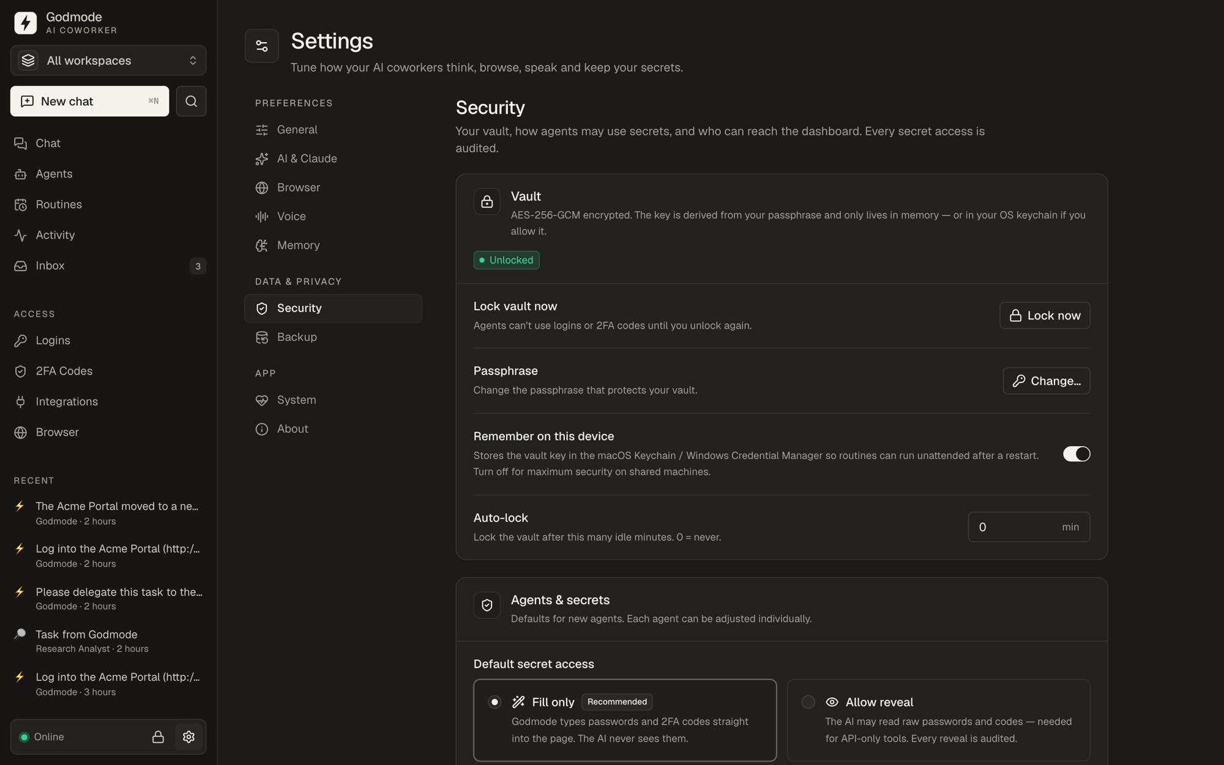The image size is (1224, 765).
Task: Click the Unlocked vault status badge
Action: point(506,260)
